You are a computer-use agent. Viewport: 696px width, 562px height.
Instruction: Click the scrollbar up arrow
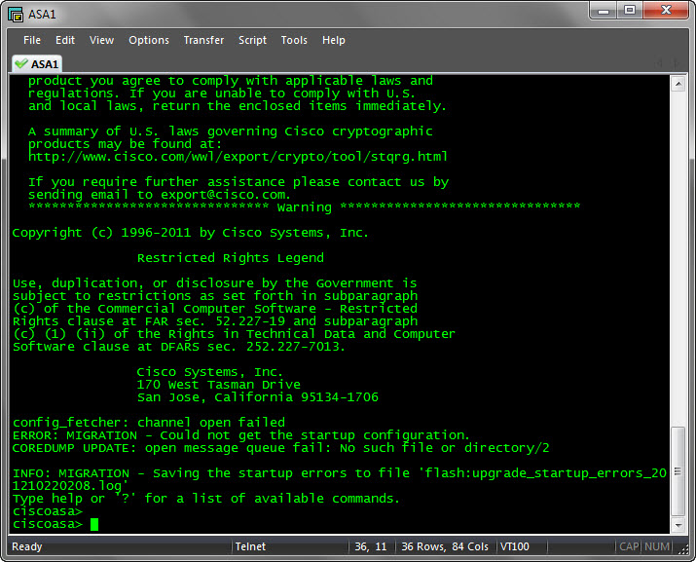[x=678, y=84]
